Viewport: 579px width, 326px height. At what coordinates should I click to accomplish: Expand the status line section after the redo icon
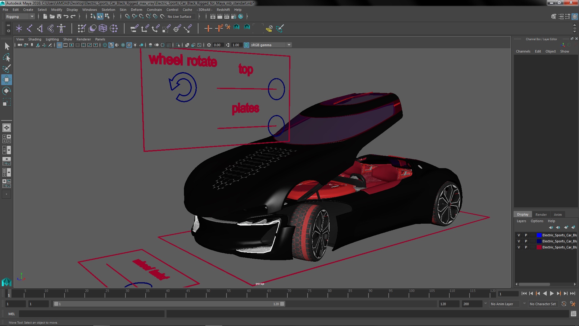coord(79,17)
